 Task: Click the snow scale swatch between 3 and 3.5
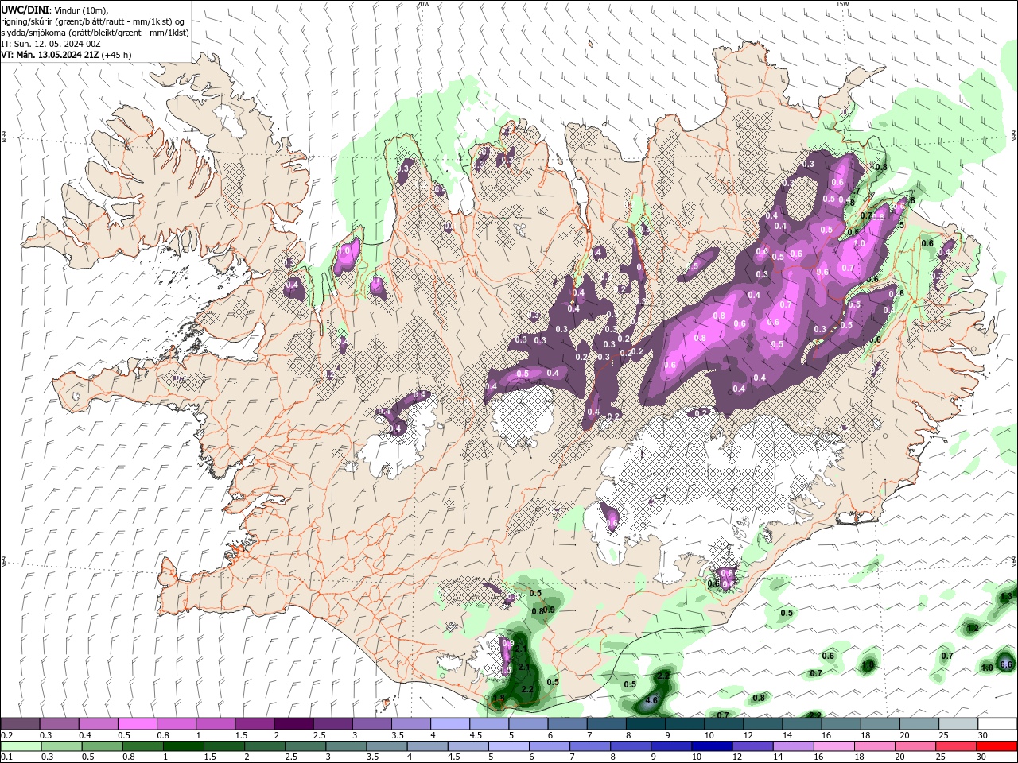coord(371,724)
